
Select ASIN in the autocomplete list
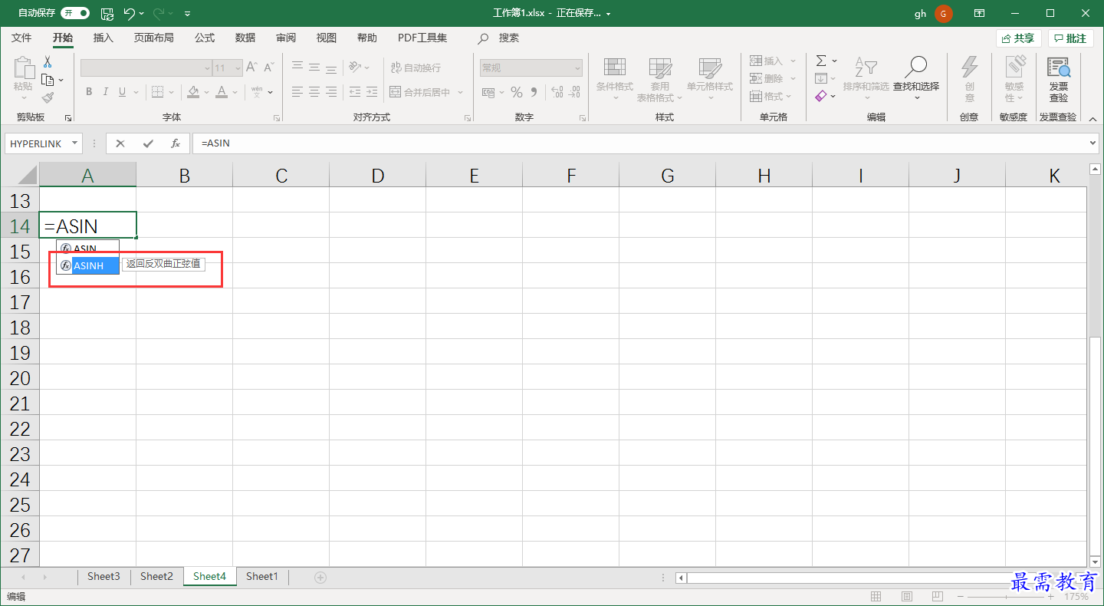[x=88, y=249]
